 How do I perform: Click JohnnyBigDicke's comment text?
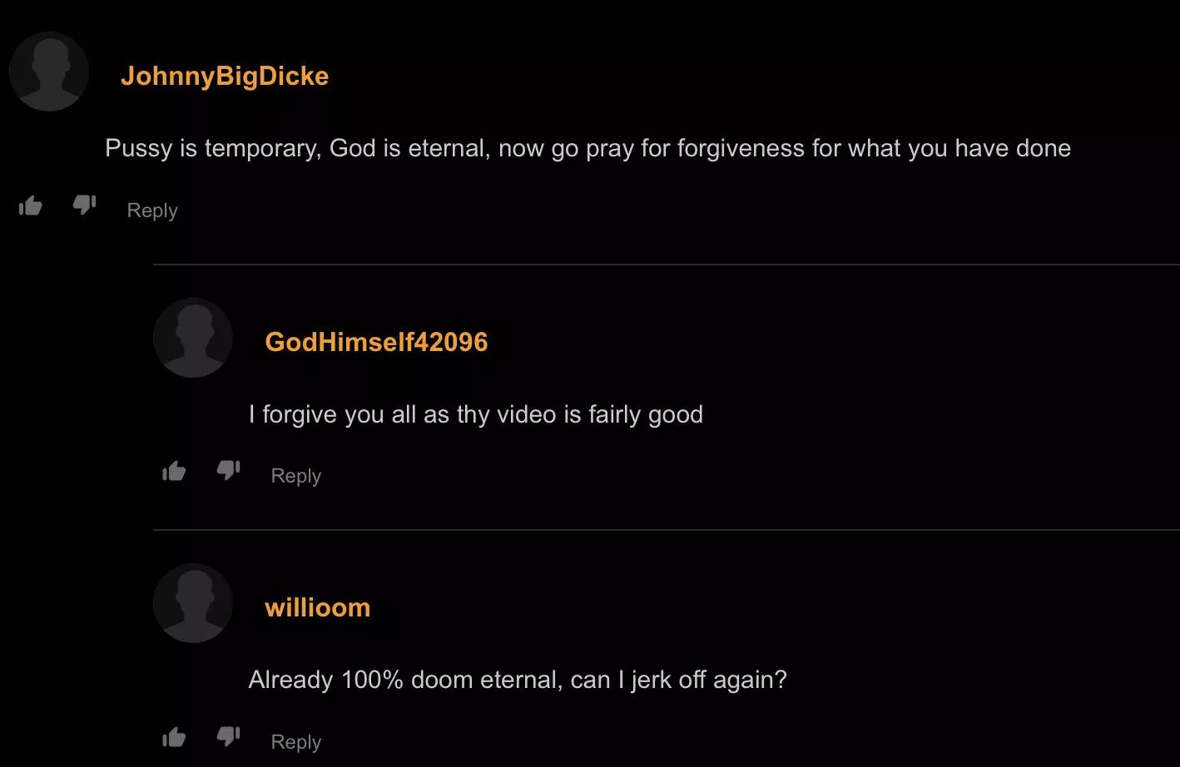click(x=588, y=148)
